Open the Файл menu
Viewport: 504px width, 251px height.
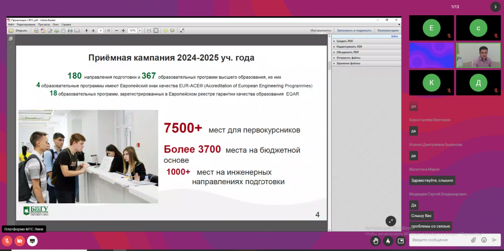tap(11, 25)
